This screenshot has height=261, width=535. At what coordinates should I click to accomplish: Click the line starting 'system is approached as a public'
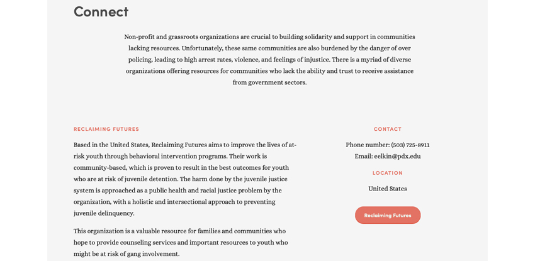click(x=177, y=190)
